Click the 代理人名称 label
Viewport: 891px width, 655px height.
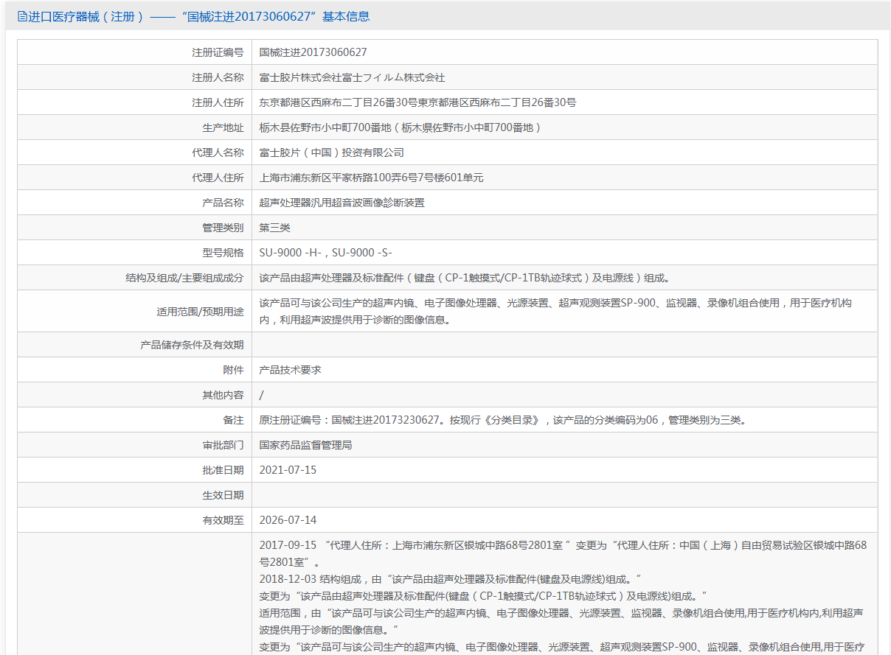tap(218, 153)
